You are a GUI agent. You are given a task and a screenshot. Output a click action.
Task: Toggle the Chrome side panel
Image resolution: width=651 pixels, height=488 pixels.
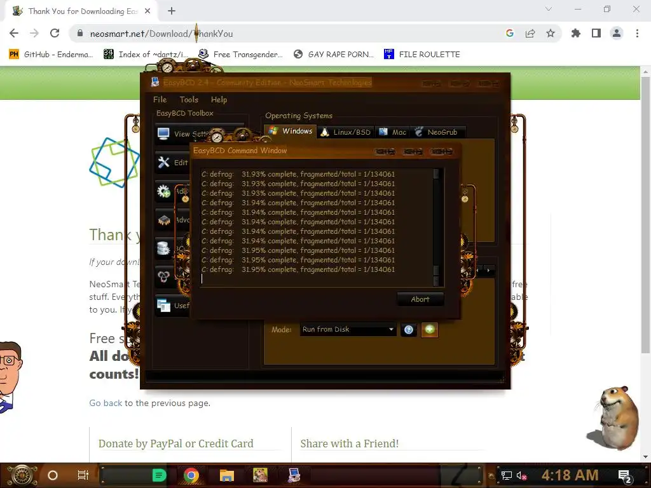pos(596,33)
